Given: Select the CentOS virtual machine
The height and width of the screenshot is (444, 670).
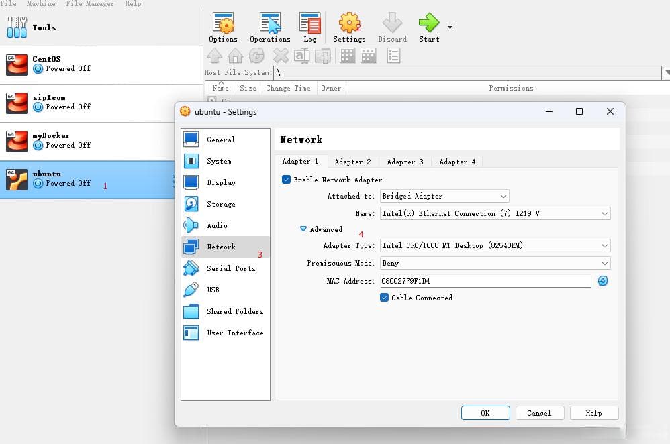Looking at the screenshot, I should tap(101, 65).
